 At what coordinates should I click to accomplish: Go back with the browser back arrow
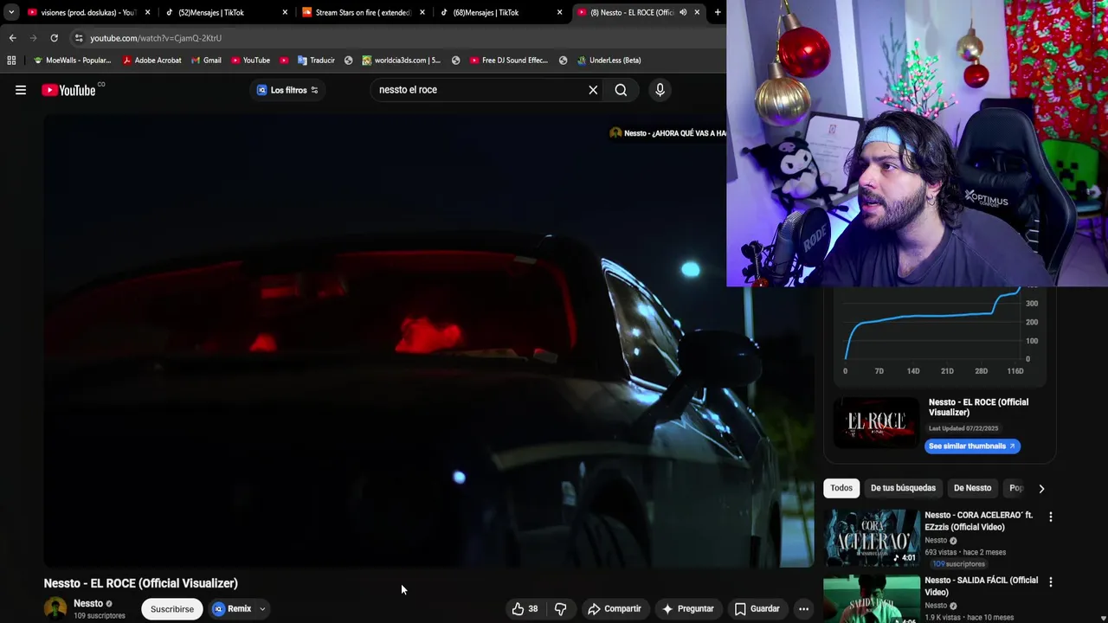(x=12, y=38)
